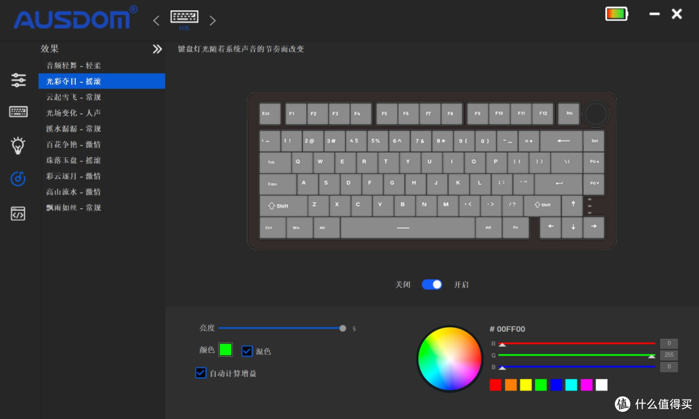Open the keyboard key-mapping sidebar icon
Screen dimensions: 699x419
(x=18, y=111)
